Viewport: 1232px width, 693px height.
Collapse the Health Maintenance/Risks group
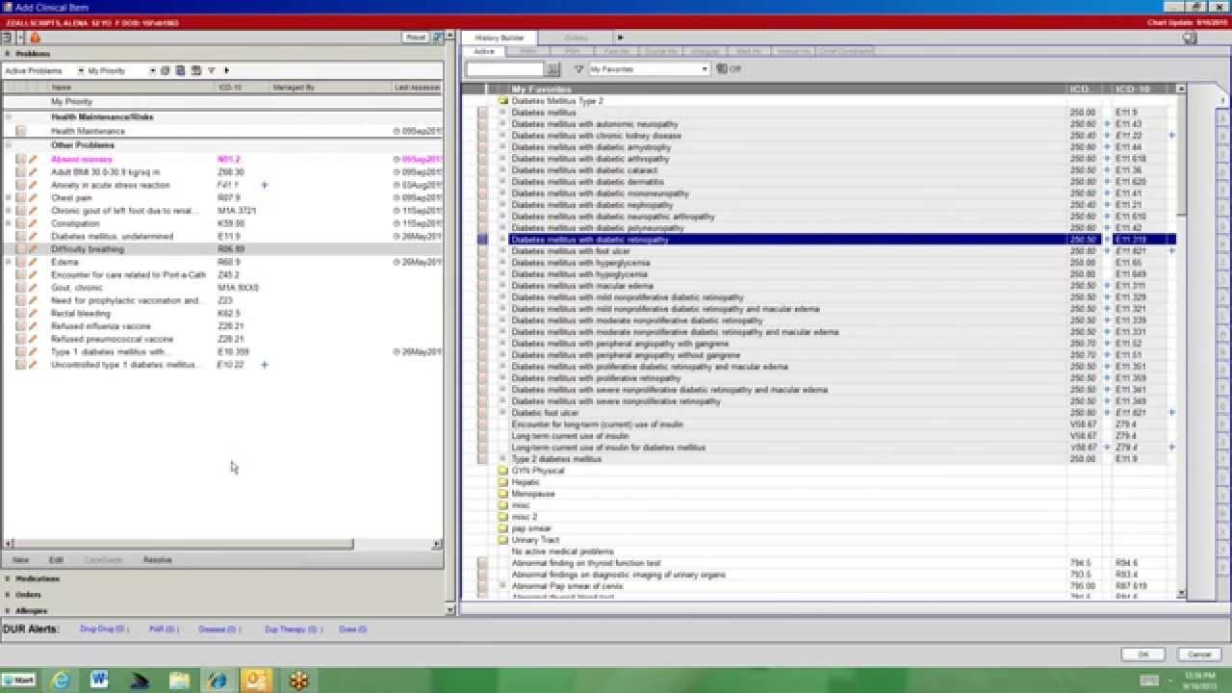pyautogui.click(x=8, y=117)
